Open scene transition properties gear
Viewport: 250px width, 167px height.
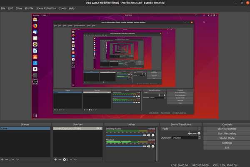199,133
